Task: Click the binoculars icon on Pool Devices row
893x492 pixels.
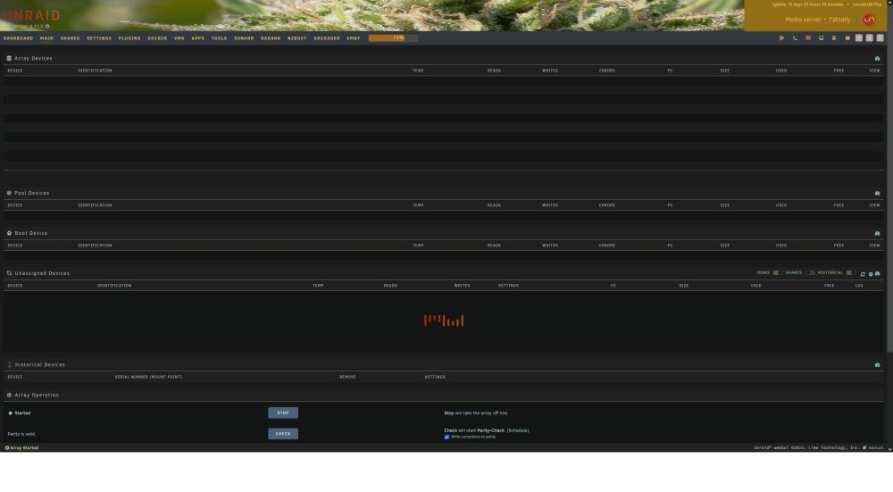Action: click(877, 194)
